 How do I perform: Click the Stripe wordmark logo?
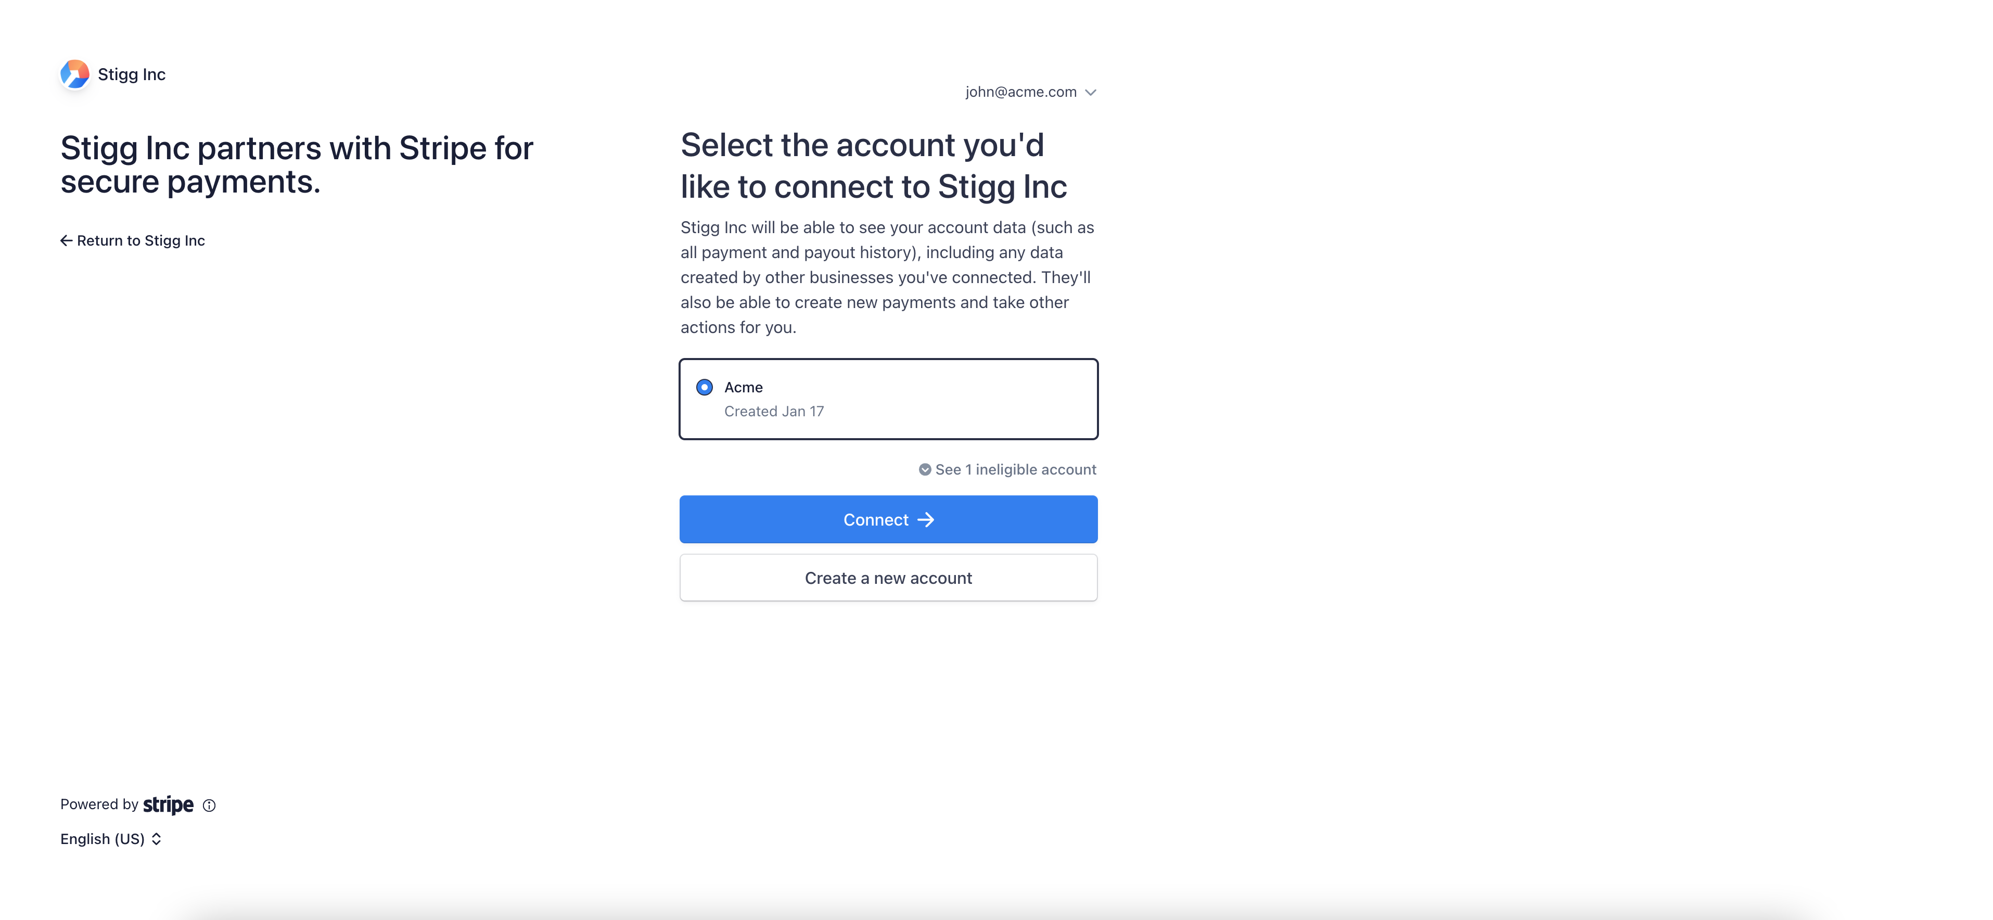click(168, 804)
